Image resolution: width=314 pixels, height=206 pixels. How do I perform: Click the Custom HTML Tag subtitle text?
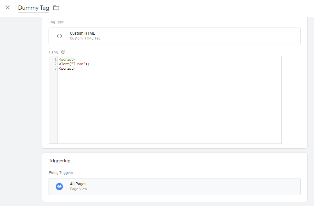coord(85,39)
